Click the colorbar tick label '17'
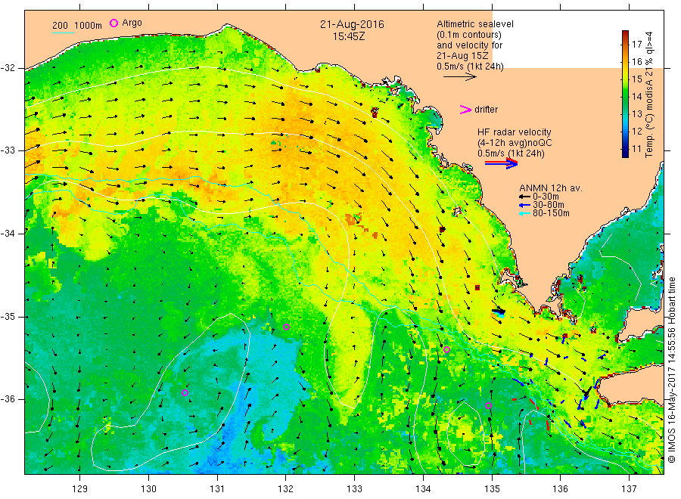This screenshot has width=681, height=499. (x=636, y=45)
